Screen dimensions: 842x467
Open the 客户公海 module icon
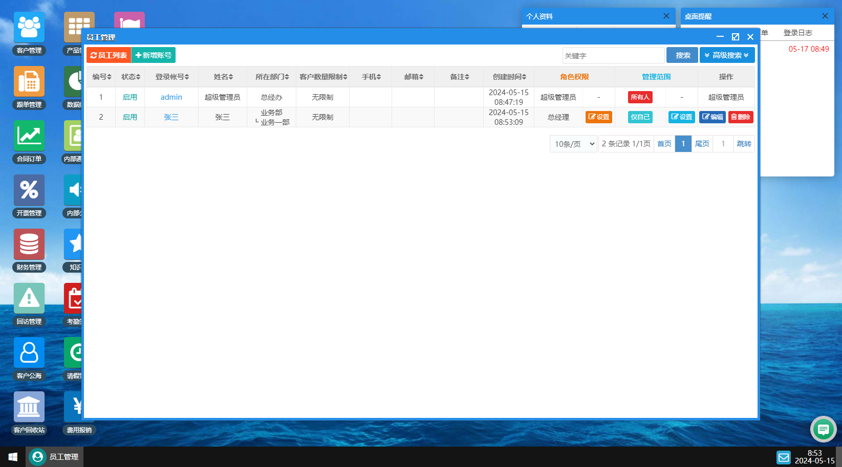[29, 352]
